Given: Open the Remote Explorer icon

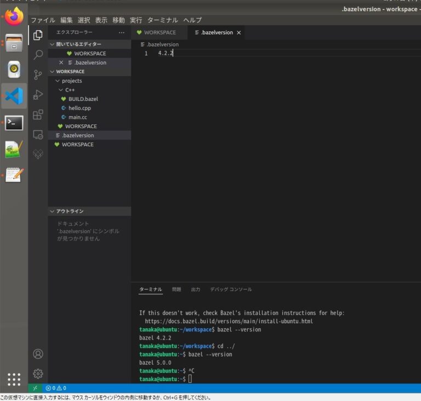Looking at the screenshot, I should point(38,134).
